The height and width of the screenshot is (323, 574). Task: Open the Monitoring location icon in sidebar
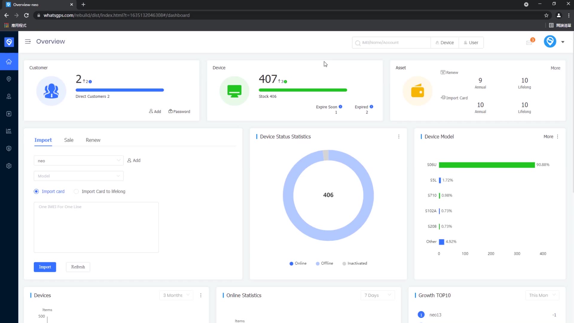point(9,79)
